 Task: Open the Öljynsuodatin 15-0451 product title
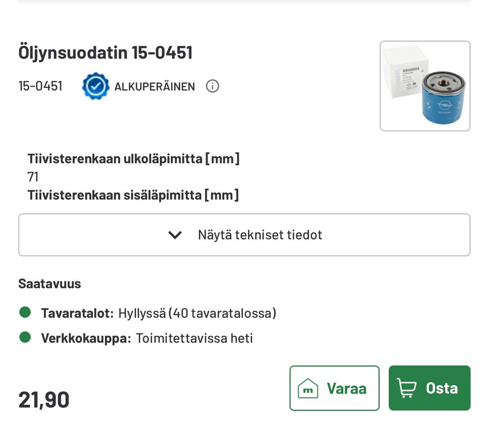tap(105, 53)
